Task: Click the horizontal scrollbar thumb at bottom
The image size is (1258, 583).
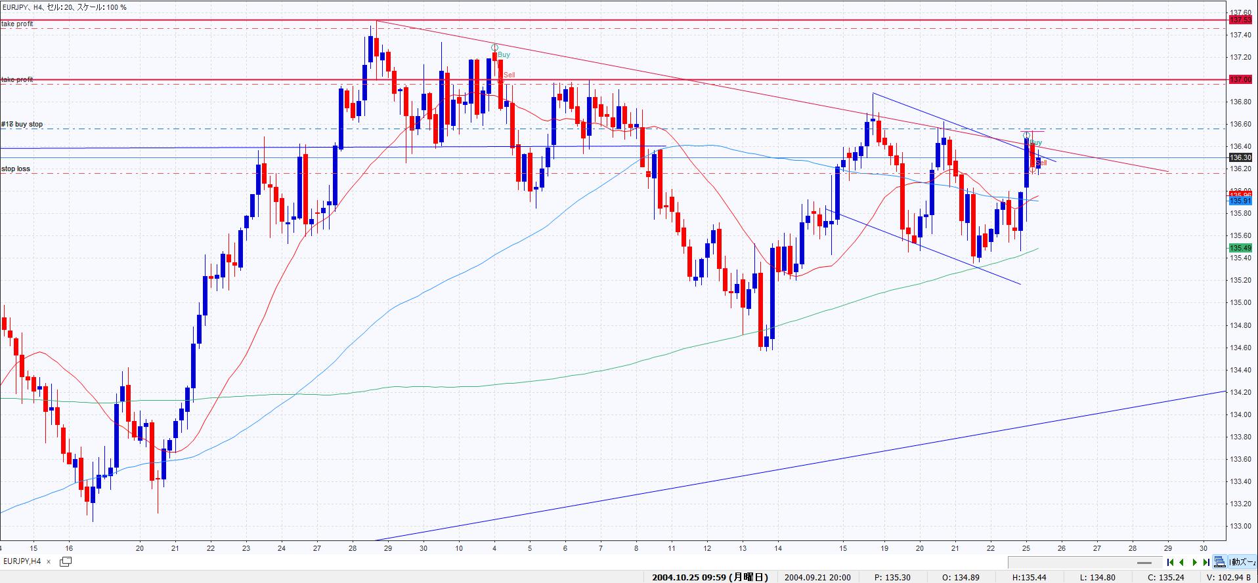Action: point(1144,563)
